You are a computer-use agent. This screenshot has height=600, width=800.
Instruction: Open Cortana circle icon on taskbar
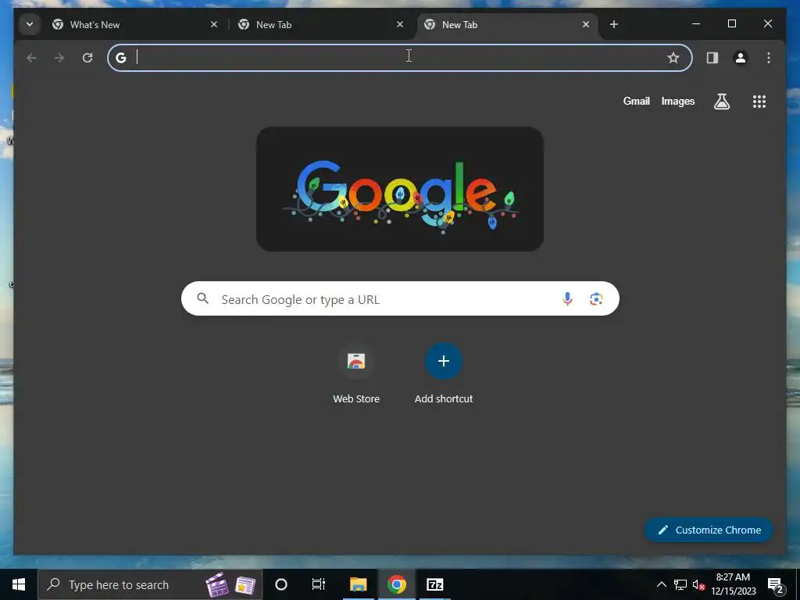[x=281, y=584]
